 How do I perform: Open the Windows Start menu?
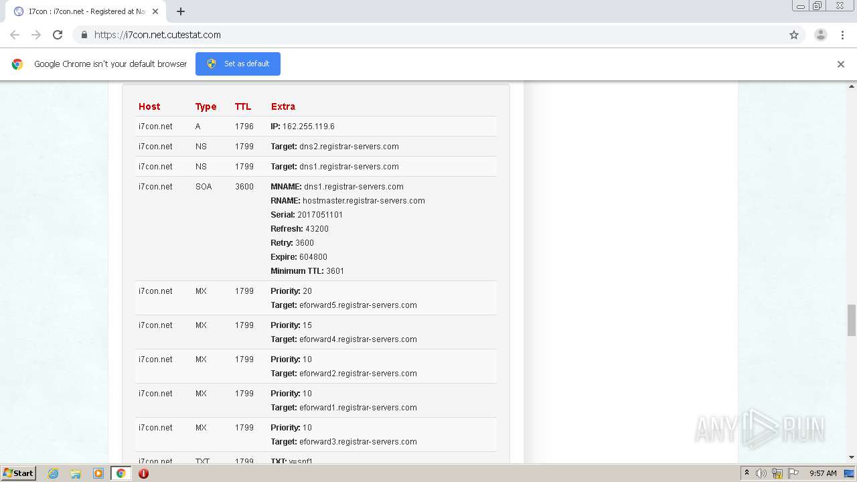pos(18,473)
